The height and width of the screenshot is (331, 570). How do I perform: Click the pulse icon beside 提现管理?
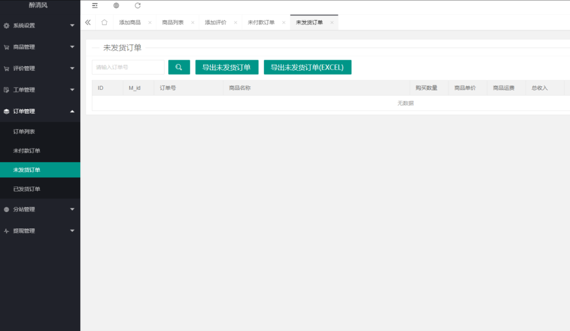(7, 231)
